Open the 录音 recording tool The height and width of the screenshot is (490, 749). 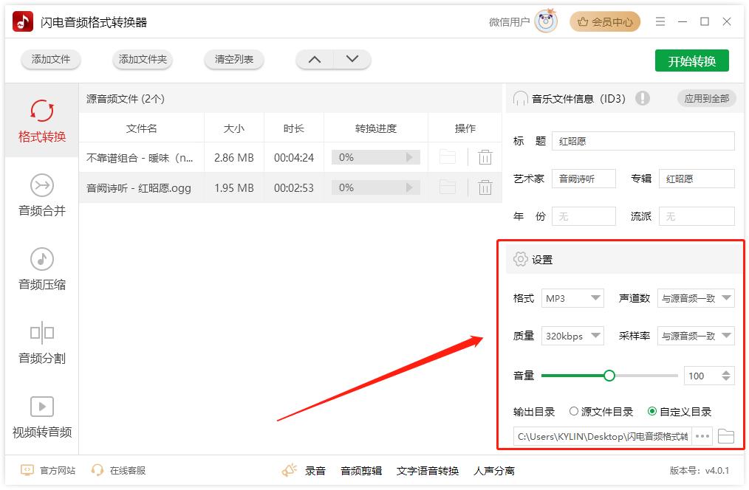coord(318,470)
